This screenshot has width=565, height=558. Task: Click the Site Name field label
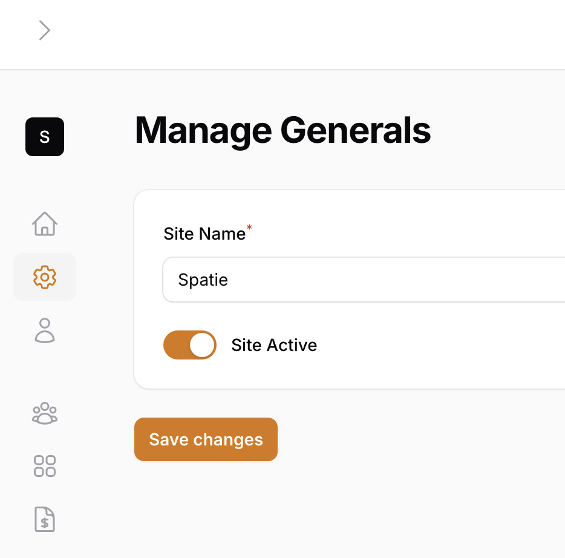pyautogui.click(x=204, y=234)
